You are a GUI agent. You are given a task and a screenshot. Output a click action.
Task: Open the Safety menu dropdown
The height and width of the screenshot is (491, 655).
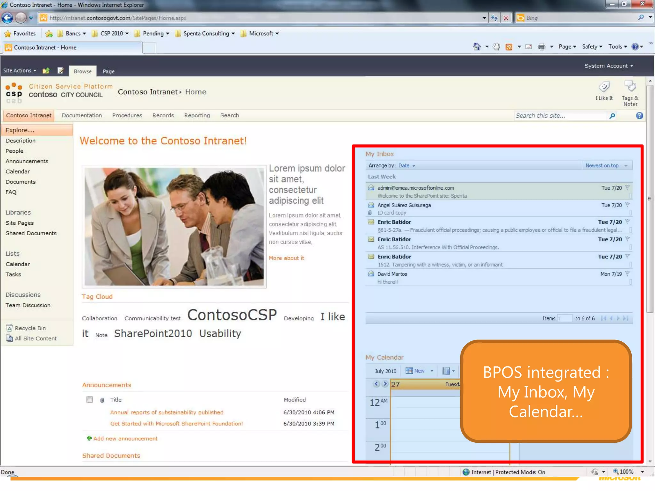point(592,47)
